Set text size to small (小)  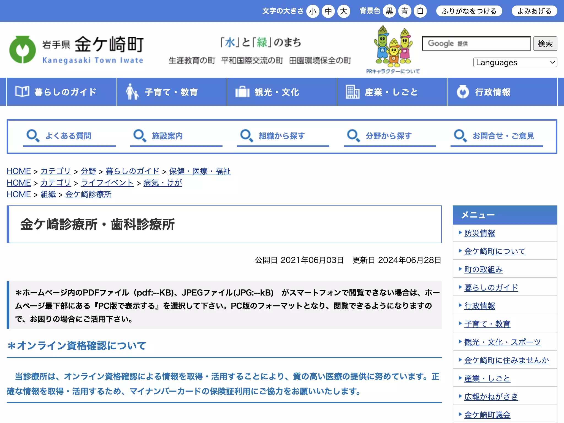(x=313, y=11)
